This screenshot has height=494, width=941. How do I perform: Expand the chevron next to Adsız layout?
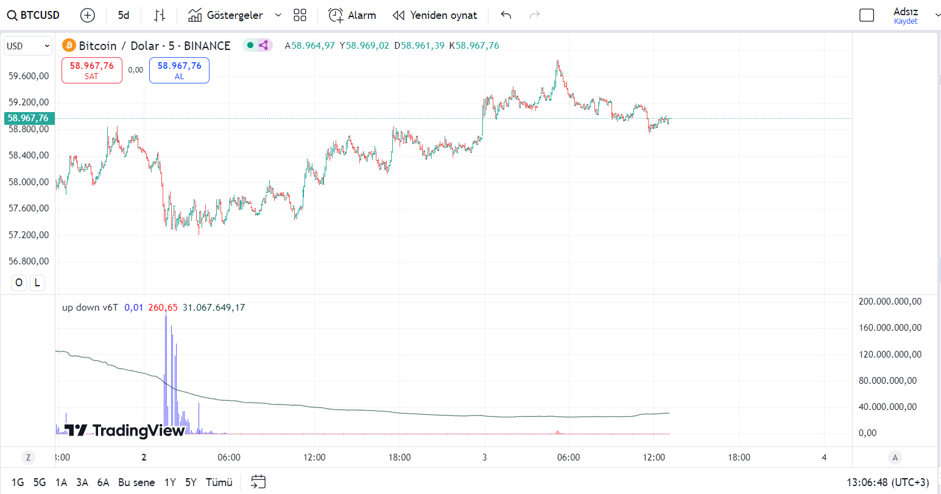point(937,15)
